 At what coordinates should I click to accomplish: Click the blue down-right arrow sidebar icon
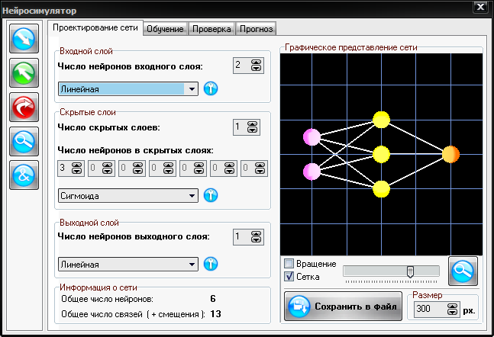(24, 39)
